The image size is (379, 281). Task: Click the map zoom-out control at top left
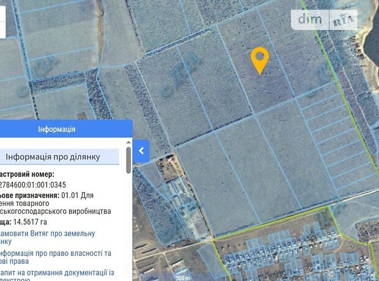tap(2, 30)
